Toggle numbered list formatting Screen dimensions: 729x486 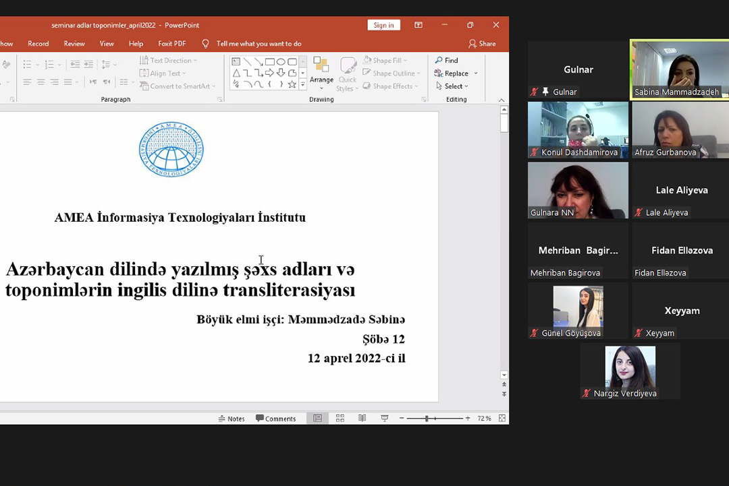[x=49, y=64]
